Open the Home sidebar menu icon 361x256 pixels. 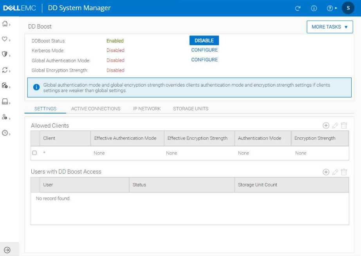point(5,24)
